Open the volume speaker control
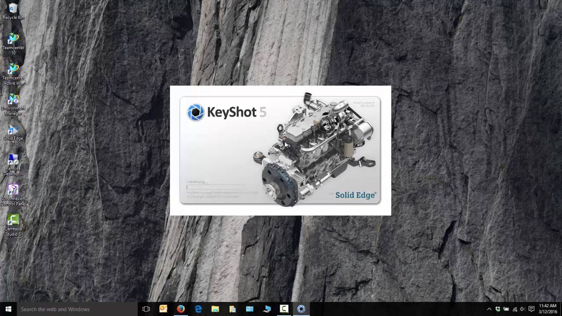Viewport: 562px width, 316px height. [x=522, y=309]
